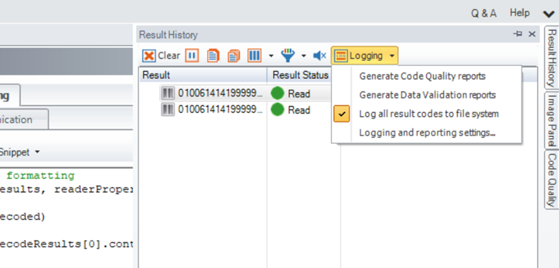Select Generate Code Quality reports
The height and width of the screenshot is (268, 559).
(x=422, y=76)
